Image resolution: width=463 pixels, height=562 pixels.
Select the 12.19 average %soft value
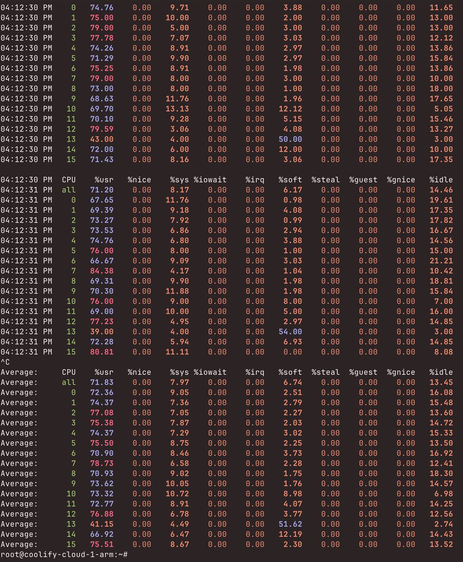click(290, 534)
